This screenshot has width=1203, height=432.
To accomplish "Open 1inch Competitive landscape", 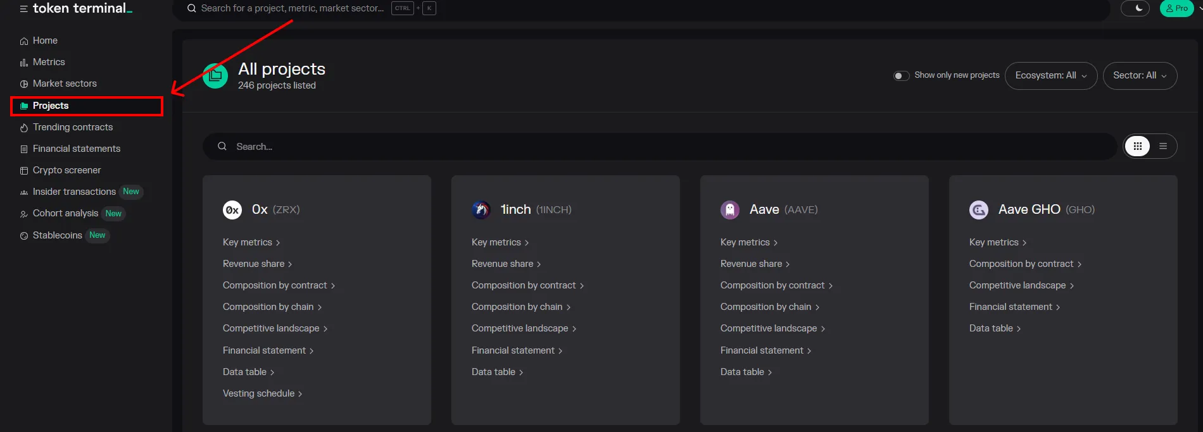I will point(524,328).
